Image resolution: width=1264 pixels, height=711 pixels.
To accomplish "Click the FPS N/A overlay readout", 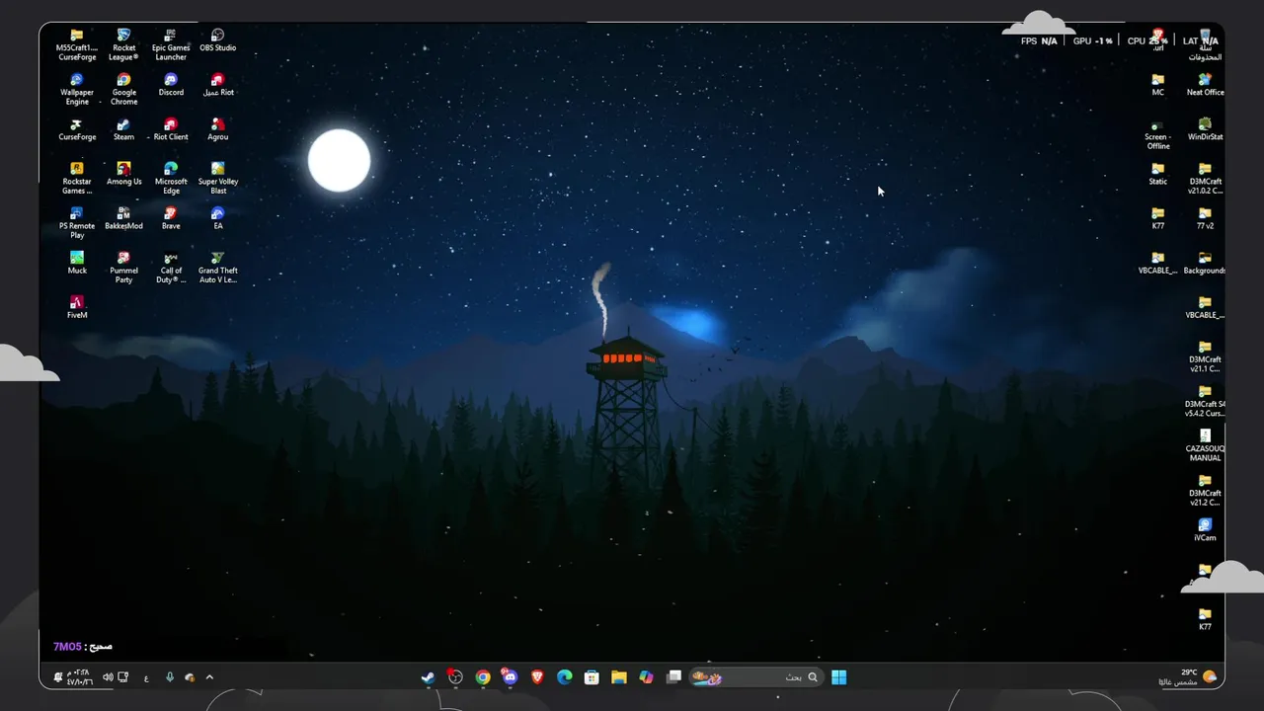I will 1039,41.
